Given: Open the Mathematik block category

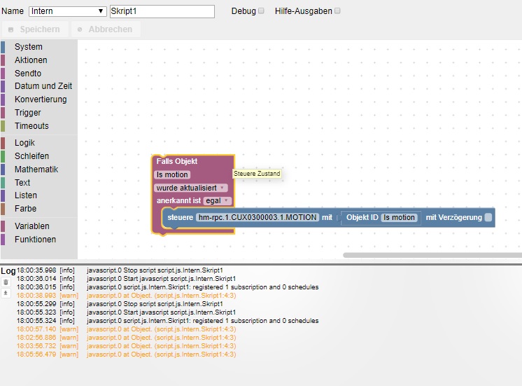Looking at the screenshot, I should click(39, 170).
